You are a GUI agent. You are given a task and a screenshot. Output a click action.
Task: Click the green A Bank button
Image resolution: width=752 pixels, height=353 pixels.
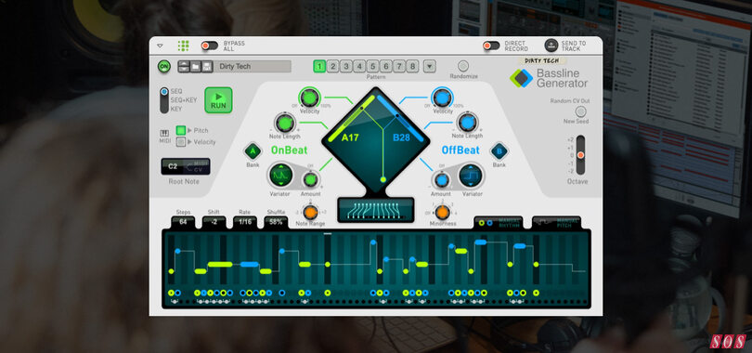[253, 151]
